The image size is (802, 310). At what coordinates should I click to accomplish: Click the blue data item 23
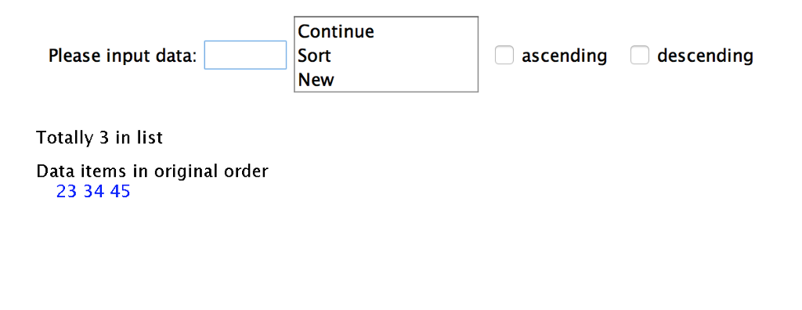point(67,191)
